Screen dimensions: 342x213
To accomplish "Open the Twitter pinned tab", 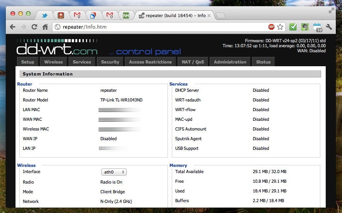I will point(45,15).
